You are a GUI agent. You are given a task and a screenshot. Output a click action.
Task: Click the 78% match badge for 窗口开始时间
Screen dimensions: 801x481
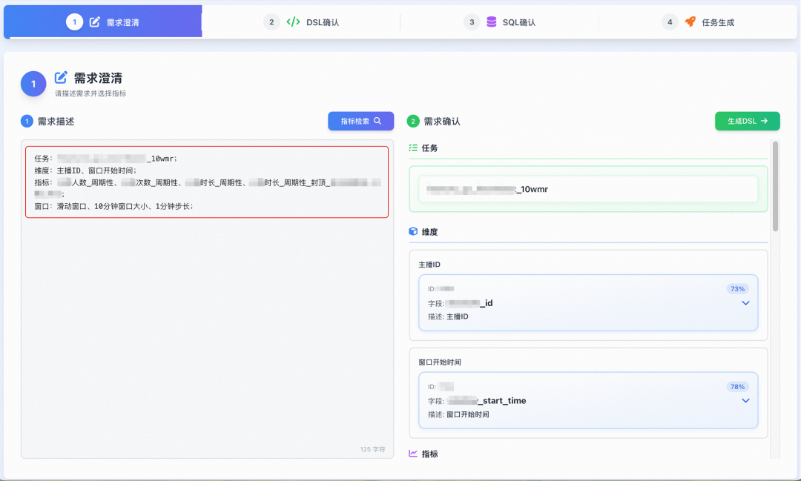[737, 387]
